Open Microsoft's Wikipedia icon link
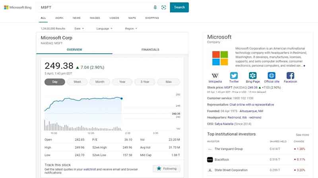Image resolution: width=318 pixels, height=178 pixels. [x=215, y=76]
